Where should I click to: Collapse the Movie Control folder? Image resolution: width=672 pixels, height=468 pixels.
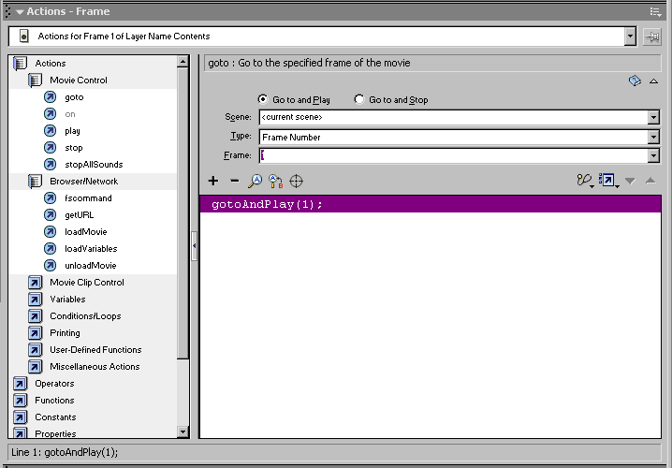pyautogui.click(x=35, y=80)
